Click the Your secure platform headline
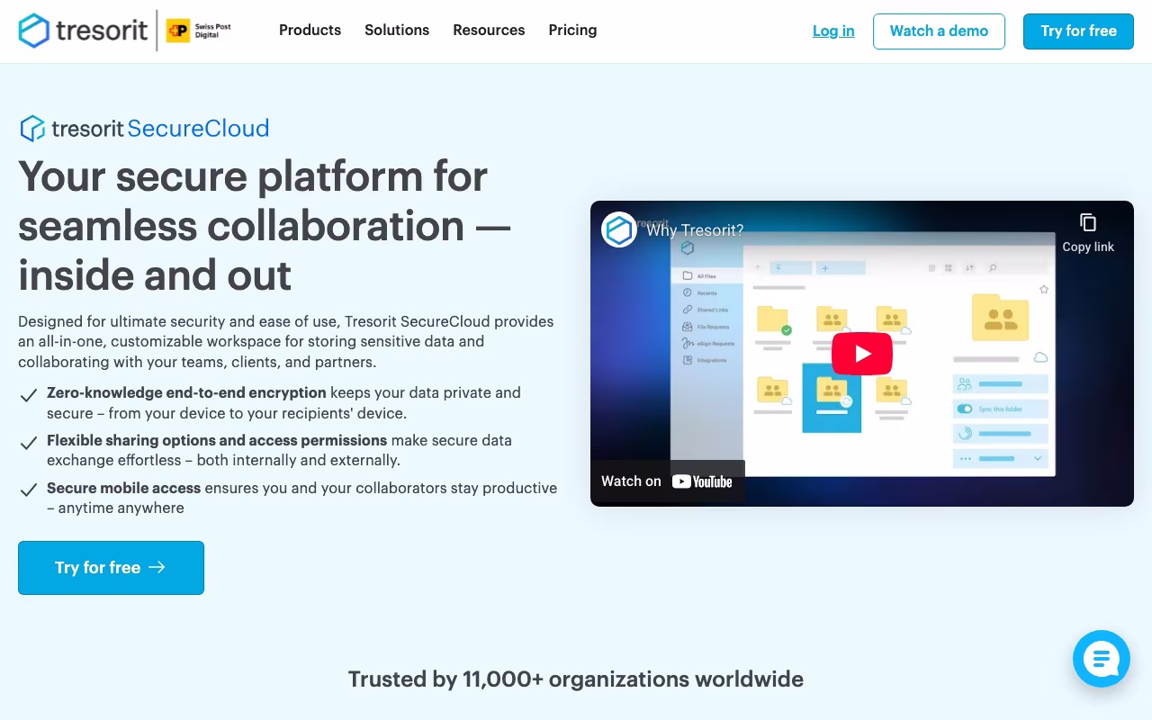 click(265, 225)
